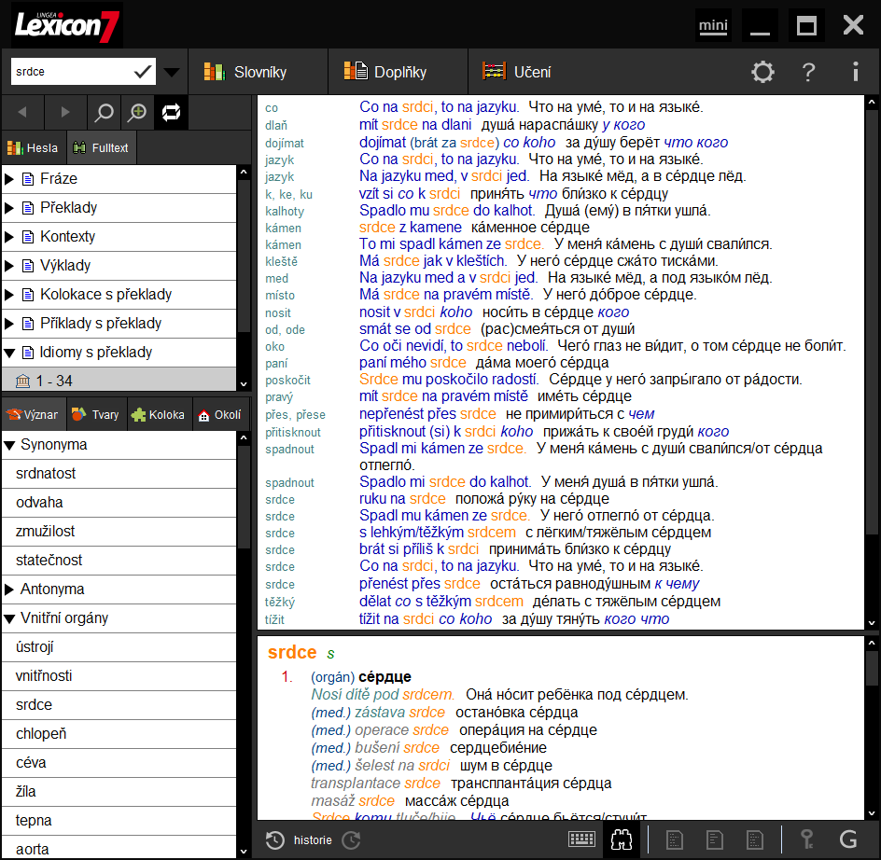Click the third document icon in bottom bar
Screen dimensions: 881x860
[x=755, y=840]
